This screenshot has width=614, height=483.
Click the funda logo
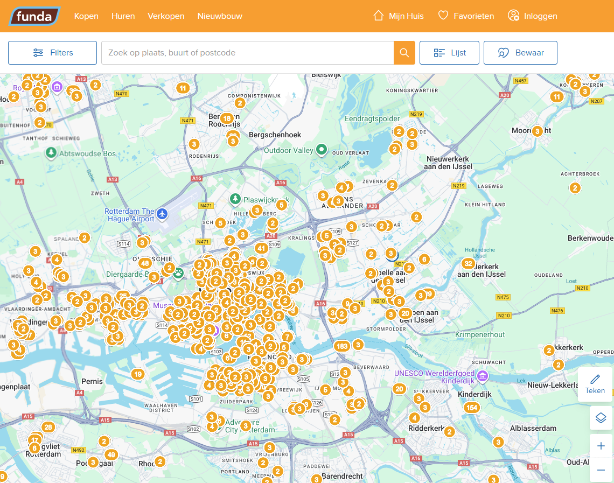coord(34,16)
